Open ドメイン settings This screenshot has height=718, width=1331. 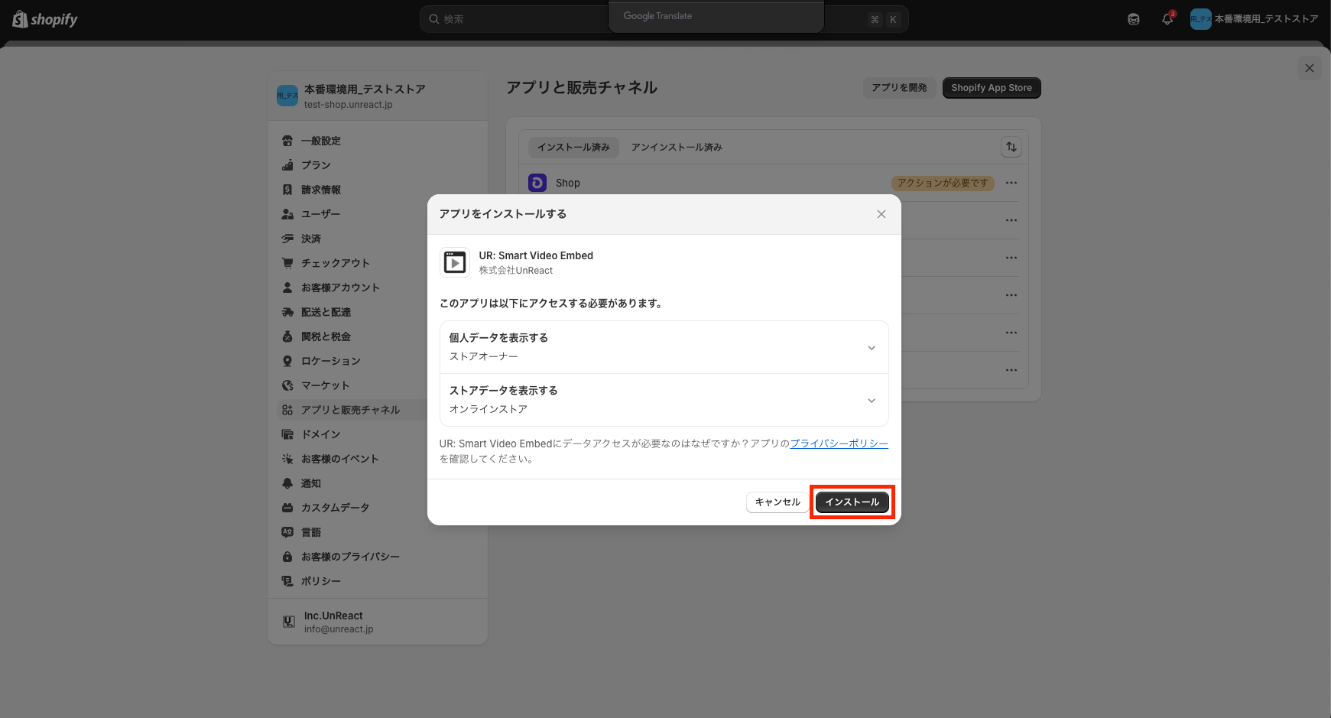point(378,434)
